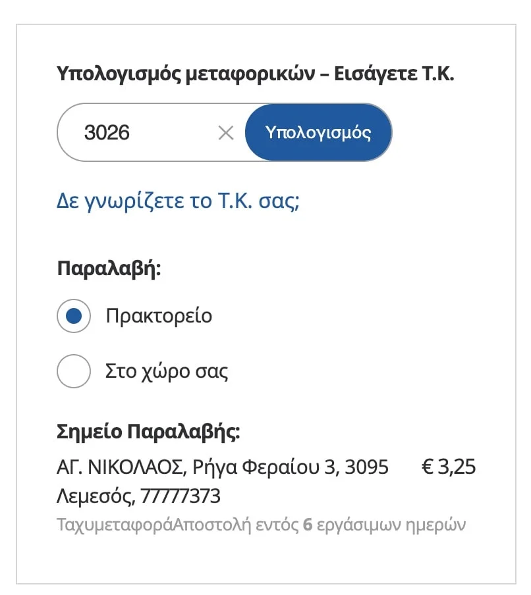Click the Πρακτορείο option label text

pos(159,316)
